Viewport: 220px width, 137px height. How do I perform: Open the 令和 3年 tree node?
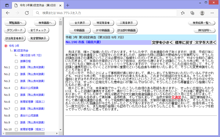pos(14,46)
